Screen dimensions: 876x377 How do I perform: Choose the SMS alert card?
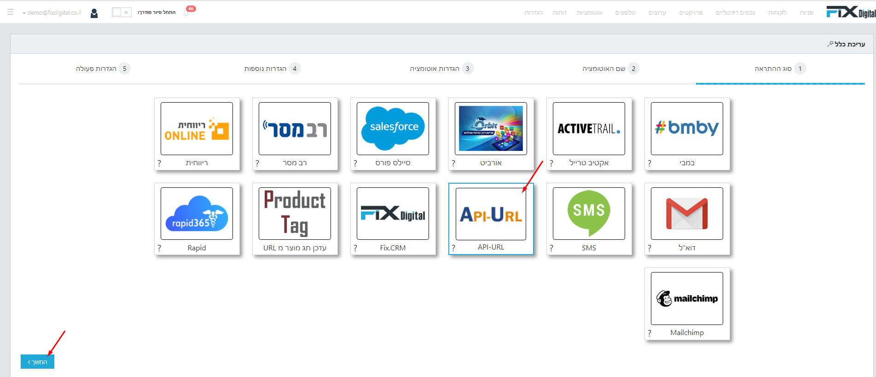click(589, 219)
